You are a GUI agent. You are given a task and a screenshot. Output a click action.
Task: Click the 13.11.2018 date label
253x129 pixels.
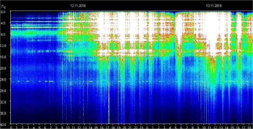214,6
